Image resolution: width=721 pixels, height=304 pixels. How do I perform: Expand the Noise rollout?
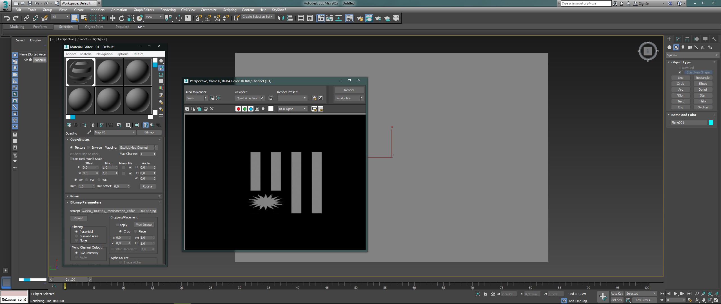[x=74, y=196]
